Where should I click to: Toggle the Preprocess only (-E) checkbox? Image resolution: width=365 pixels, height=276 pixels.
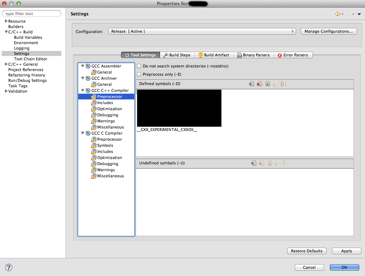point(139,74)
